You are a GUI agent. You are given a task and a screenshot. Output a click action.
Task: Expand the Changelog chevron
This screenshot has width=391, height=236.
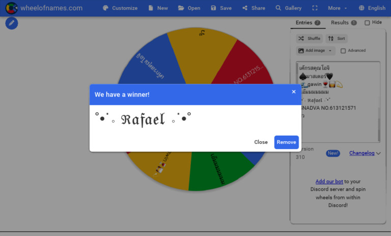tap(378, 153)
